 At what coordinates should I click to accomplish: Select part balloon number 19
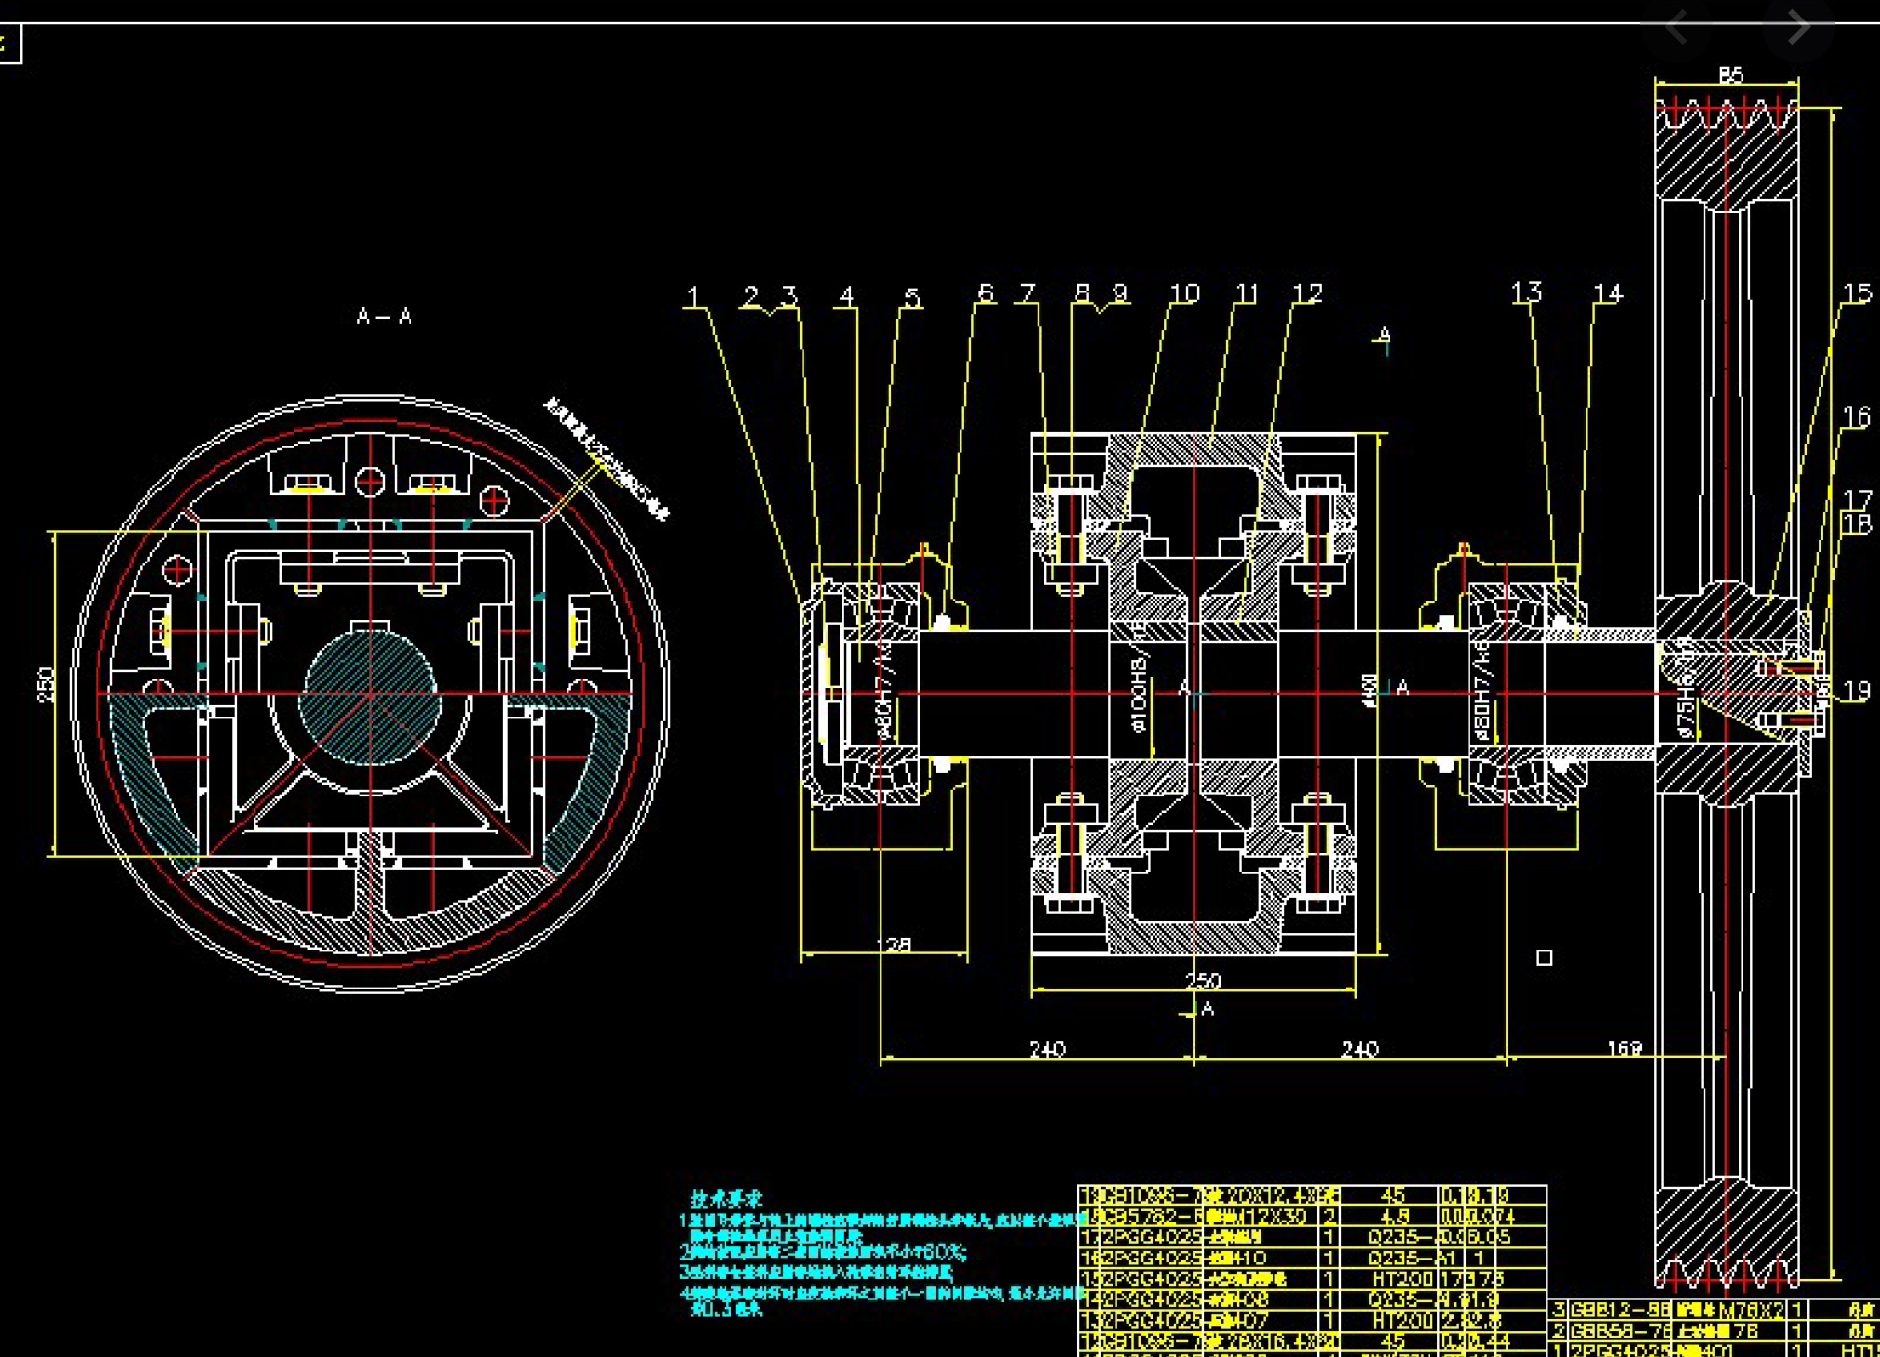[1858, 690]
